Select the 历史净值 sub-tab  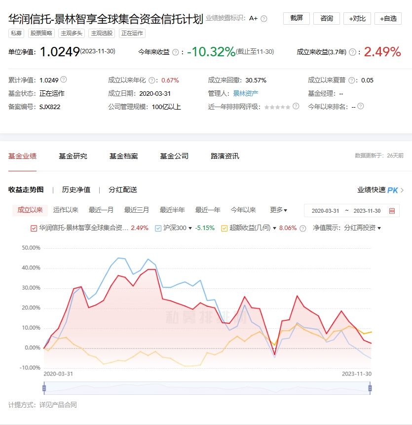click(x=76, y=190)
